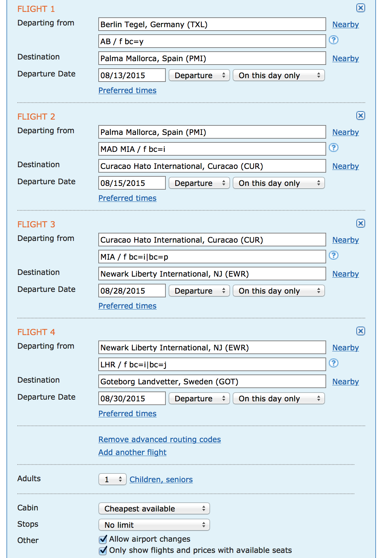The width and height of the screenshot is (377, 558).
Task: Remove Flight 3 with its X icon
Action: 360,224
